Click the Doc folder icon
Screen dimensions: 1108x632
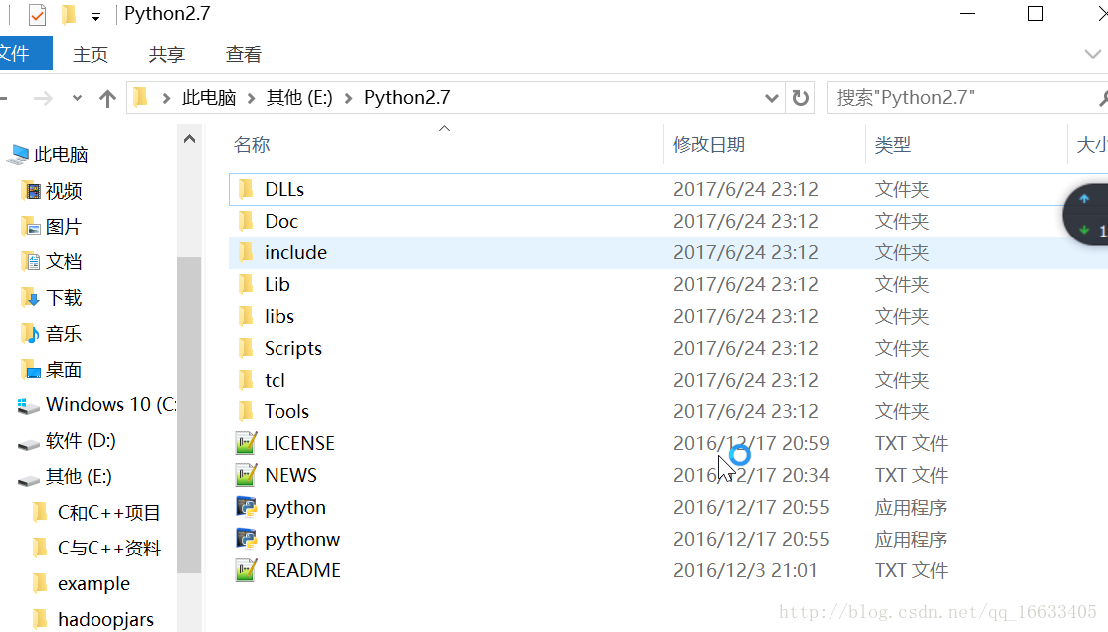coord(246,221)
